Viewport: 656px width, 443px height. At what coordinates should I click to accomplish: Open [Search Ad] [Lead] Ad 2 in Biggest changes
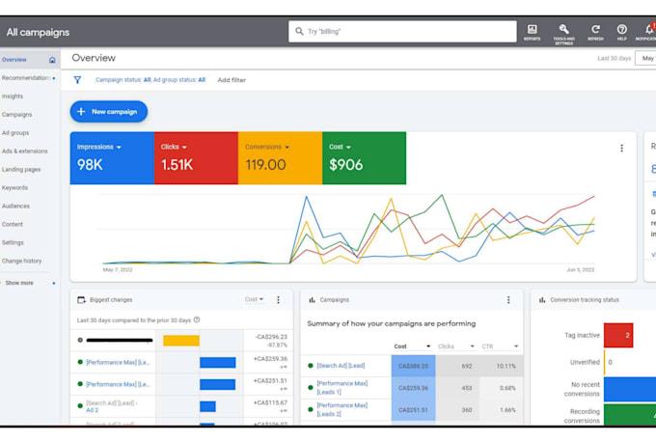coord(111,406)
